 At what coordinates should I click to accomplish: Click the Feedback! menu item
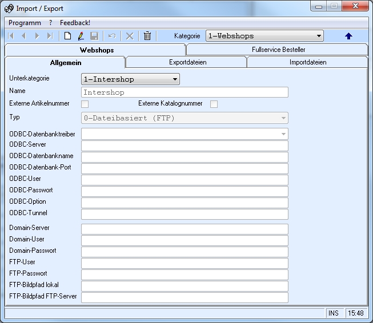click(x=75, y=23)
